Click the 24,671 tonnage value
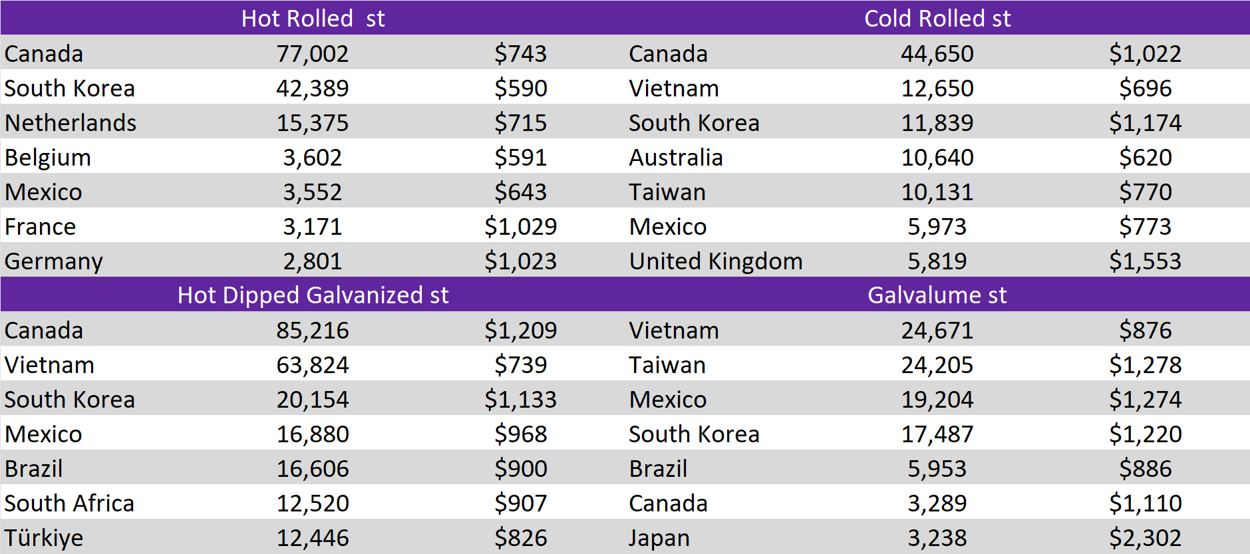 [x=937, y=331]
